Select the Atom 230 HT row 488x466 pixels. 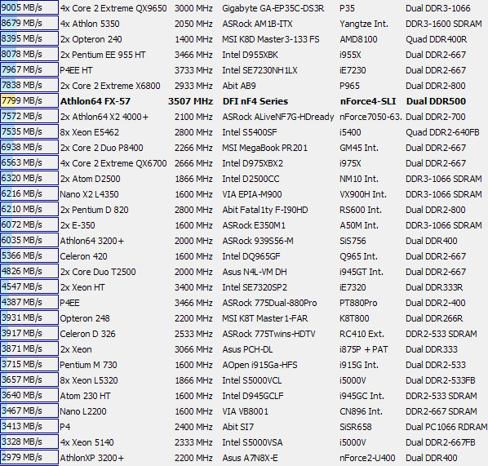244,397
